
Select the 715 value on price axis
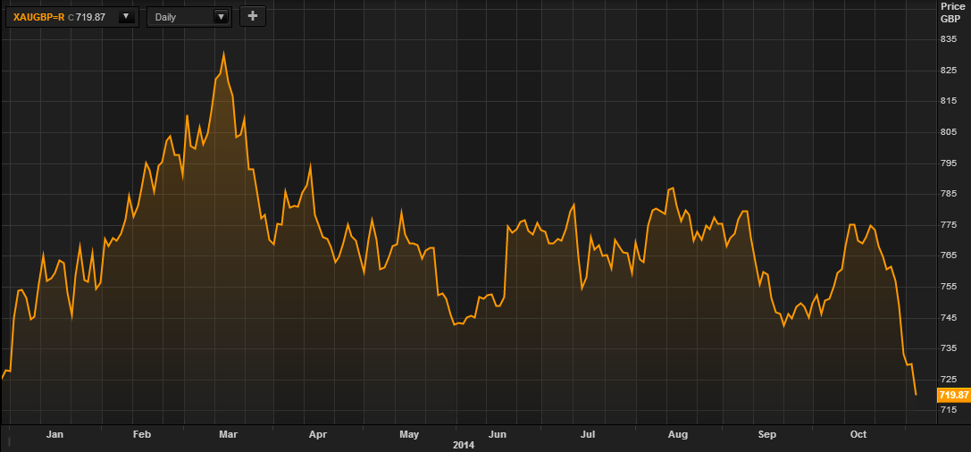pyautogui.click(x=948, y=409)
